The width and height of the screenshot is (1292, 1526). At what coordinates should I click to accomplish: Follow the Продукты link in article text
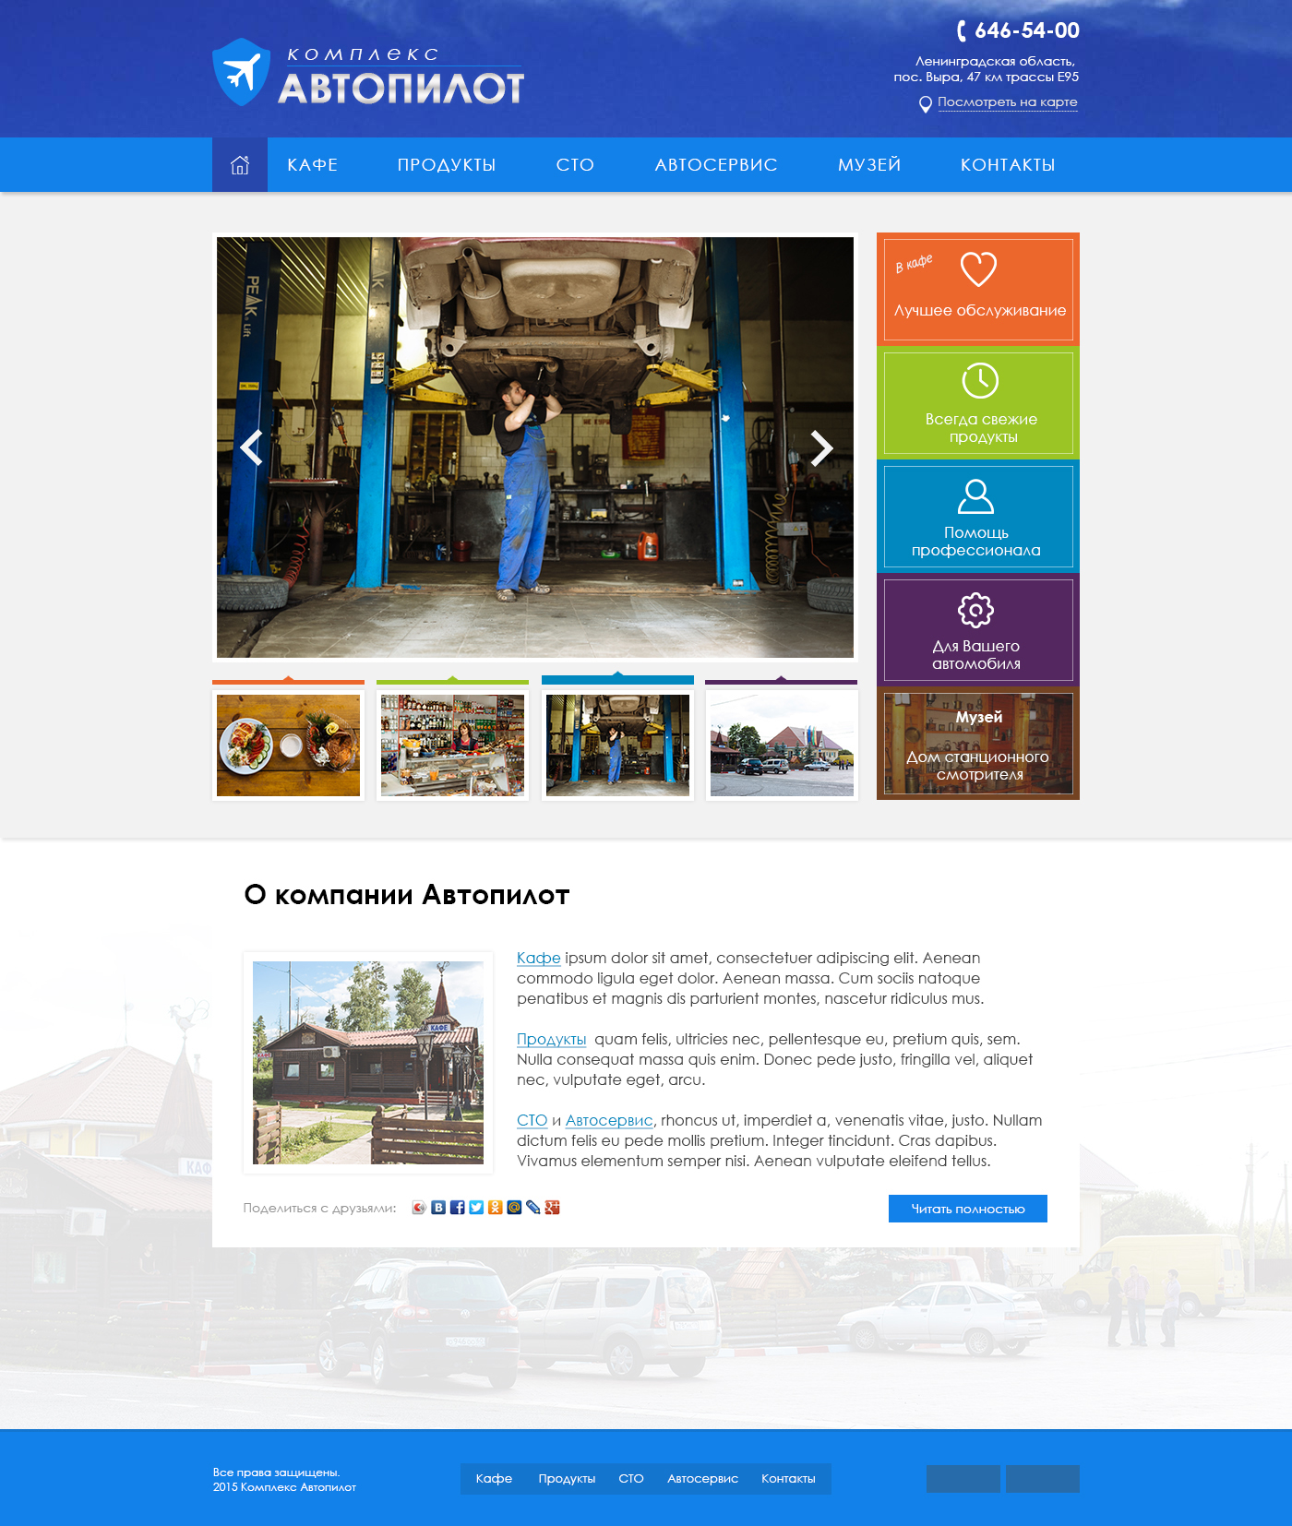552,1040
